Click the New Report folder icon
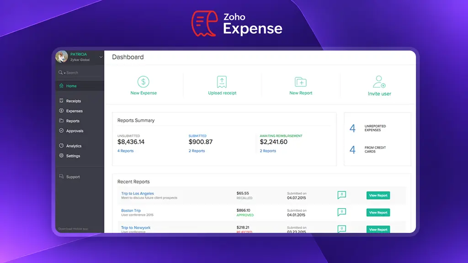This screenshot has width=468, height=263. coord(301,82)
